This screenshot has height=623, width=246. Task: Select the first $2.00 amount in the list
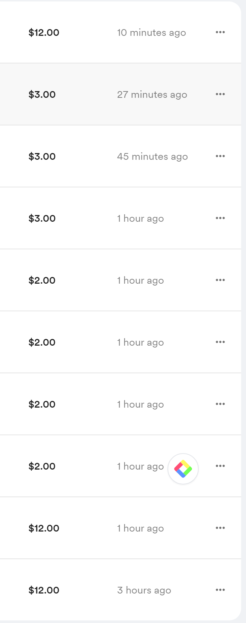coord(42,280)
